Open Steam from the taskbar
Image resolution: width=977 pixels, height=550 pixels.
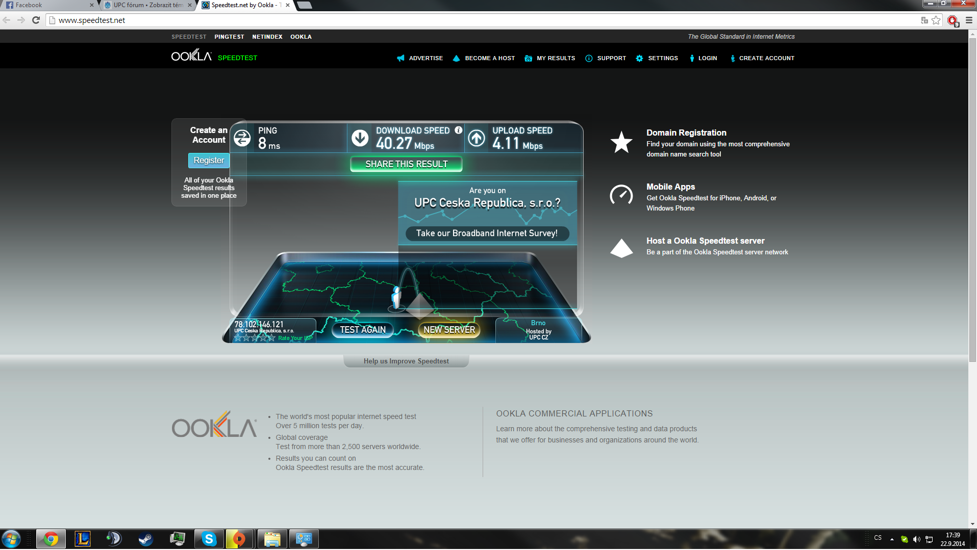(x=146, y=539)
